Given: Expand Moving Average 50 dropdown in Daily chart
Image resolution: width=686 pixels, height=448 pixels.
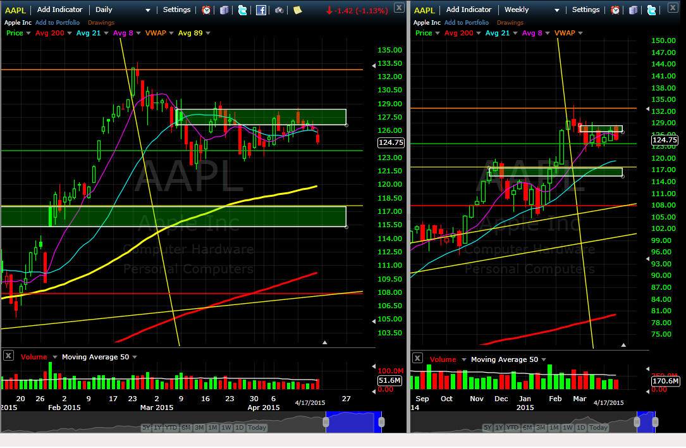Looking at the screenshot, I should (x=135, y=358).
